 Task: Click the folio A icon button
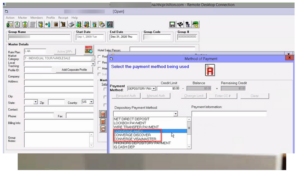pos(103,114)
